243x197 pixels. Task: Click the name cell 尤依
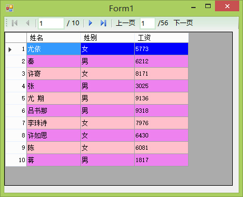point(53,49)
